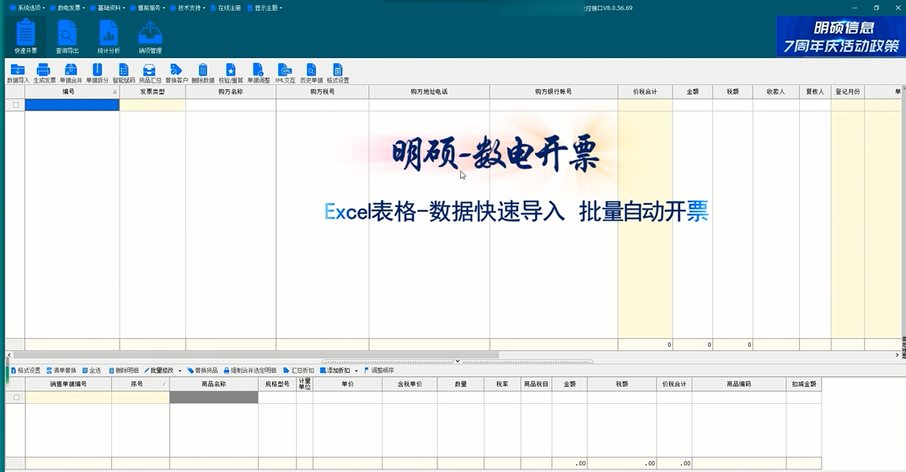Click the 单据合并 toolbar icon

pyautogui.click(x=71, y=72)
